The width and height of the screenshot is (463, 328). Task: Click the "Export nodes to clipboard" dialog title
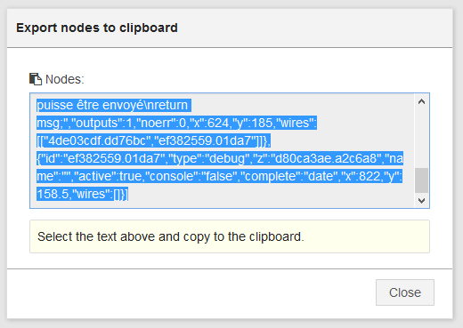(97, 28)
